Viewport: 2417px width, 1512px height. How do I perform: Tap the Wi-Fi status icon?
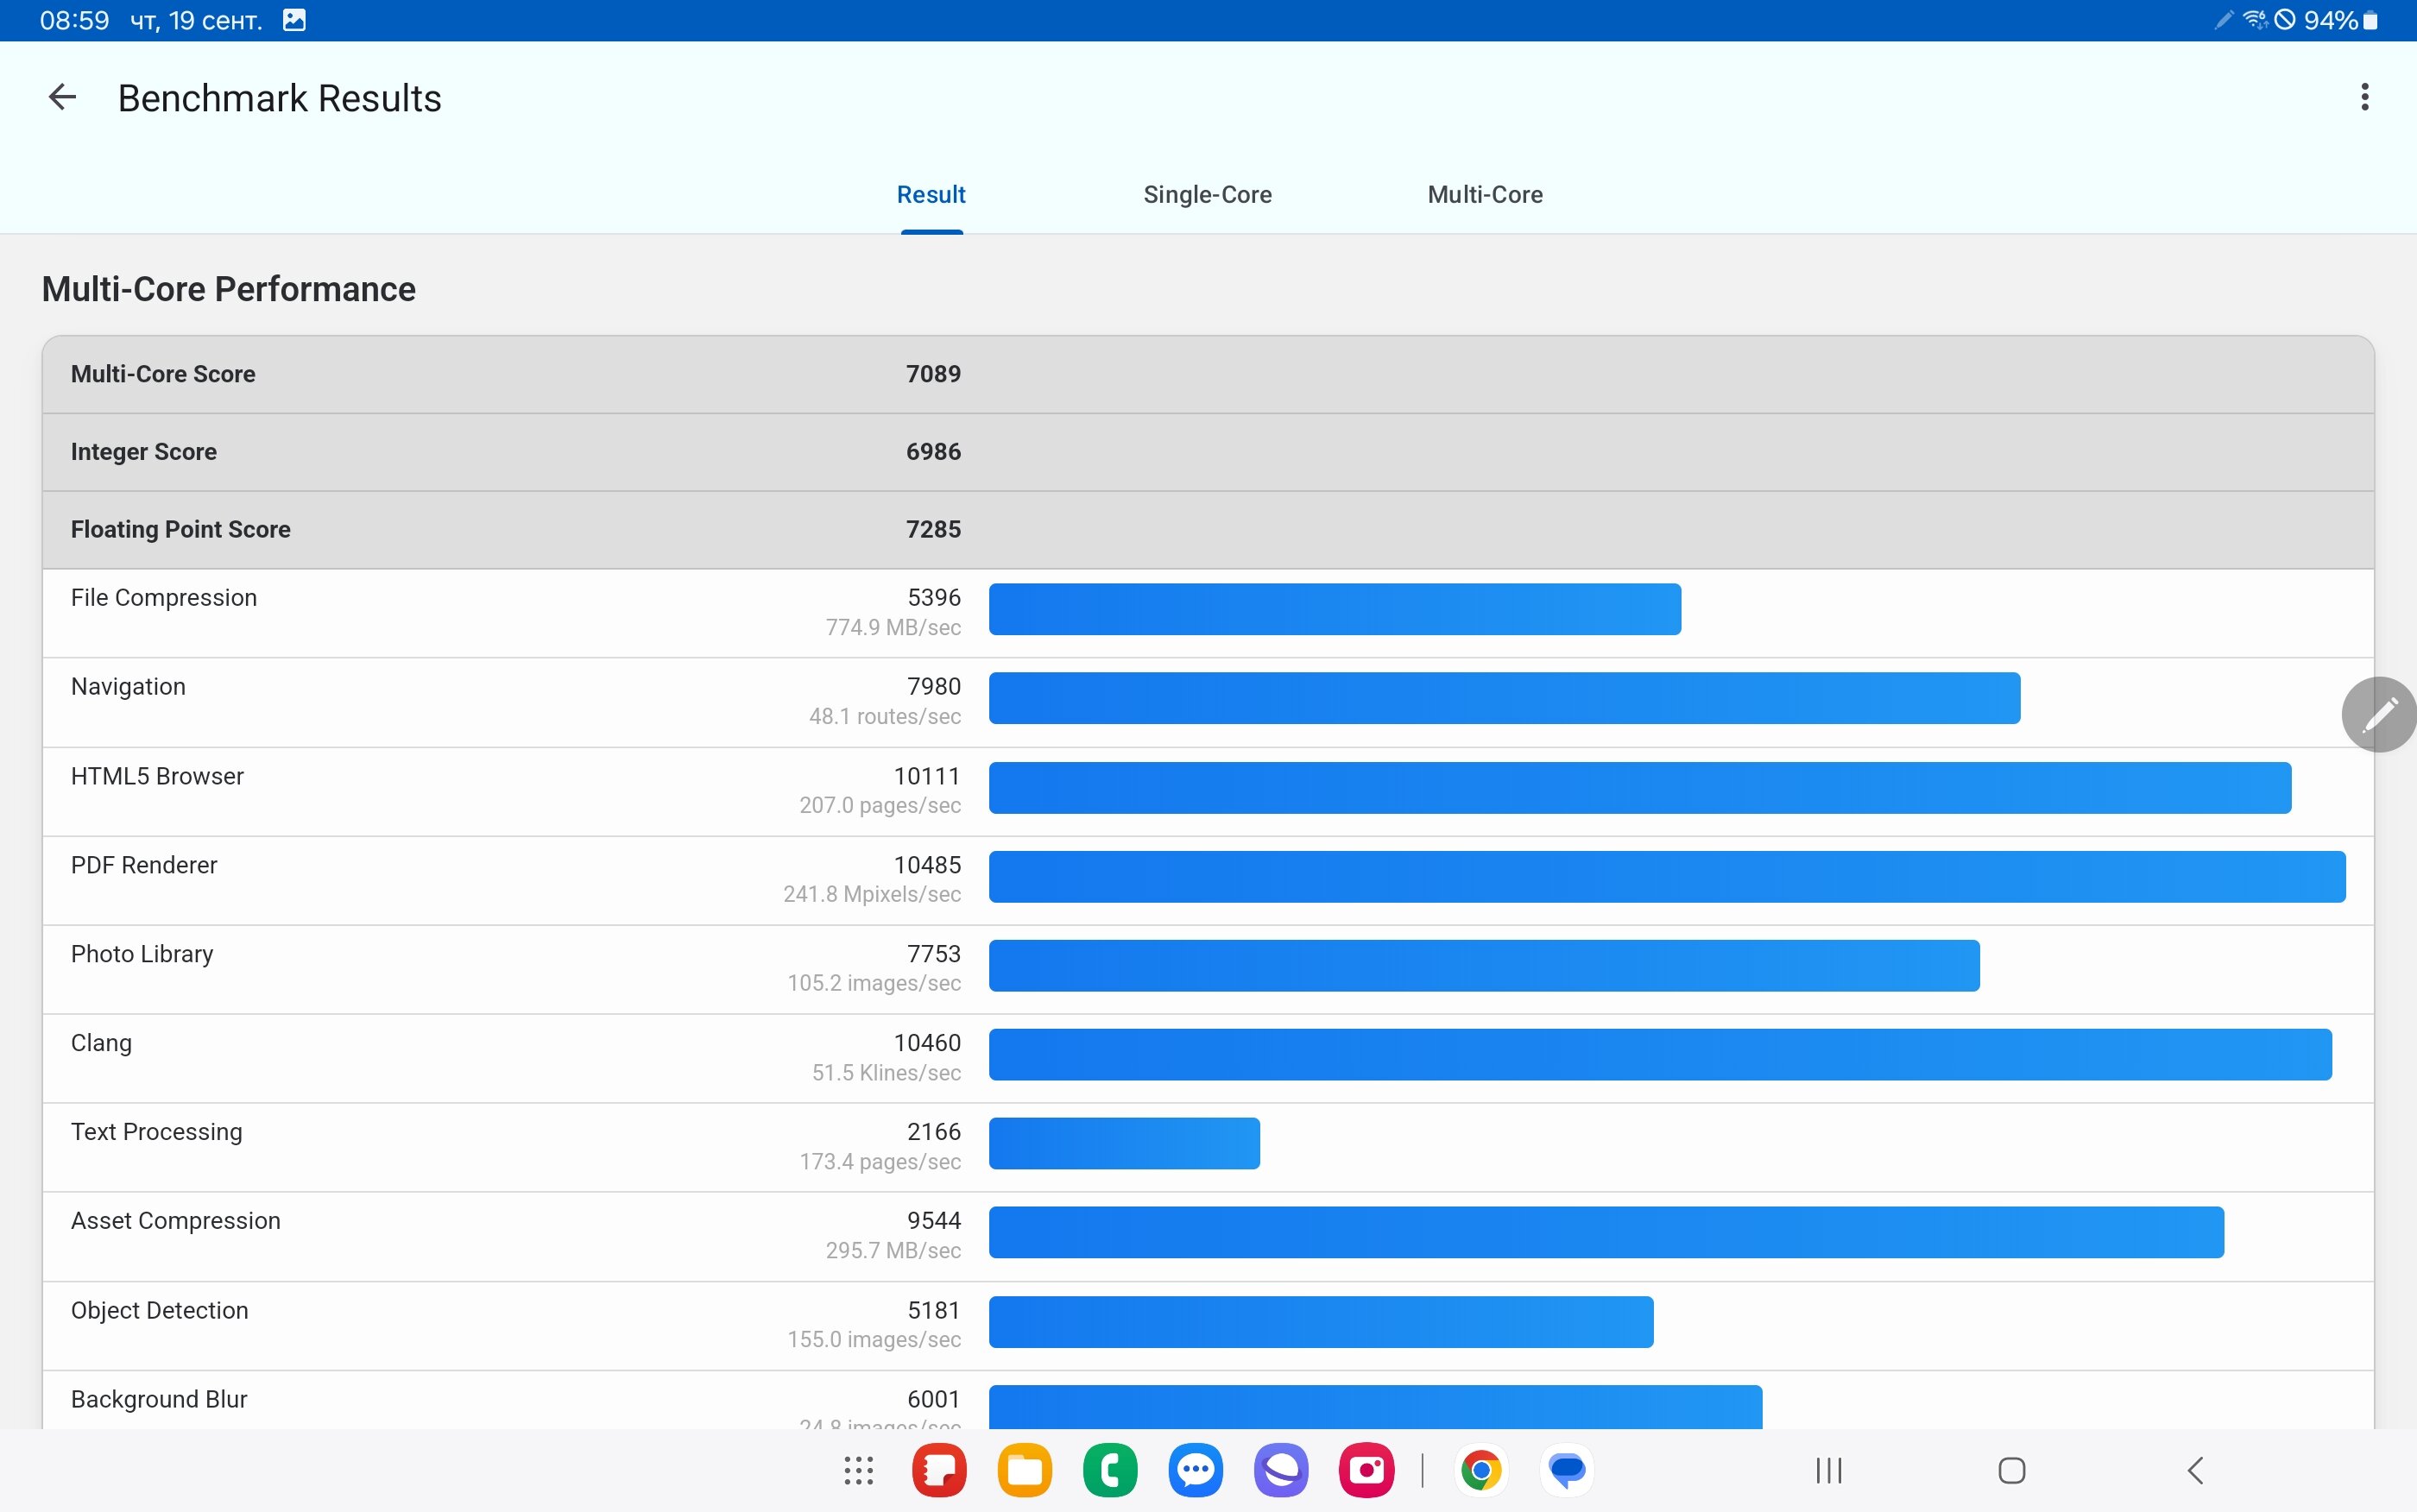2254,20
